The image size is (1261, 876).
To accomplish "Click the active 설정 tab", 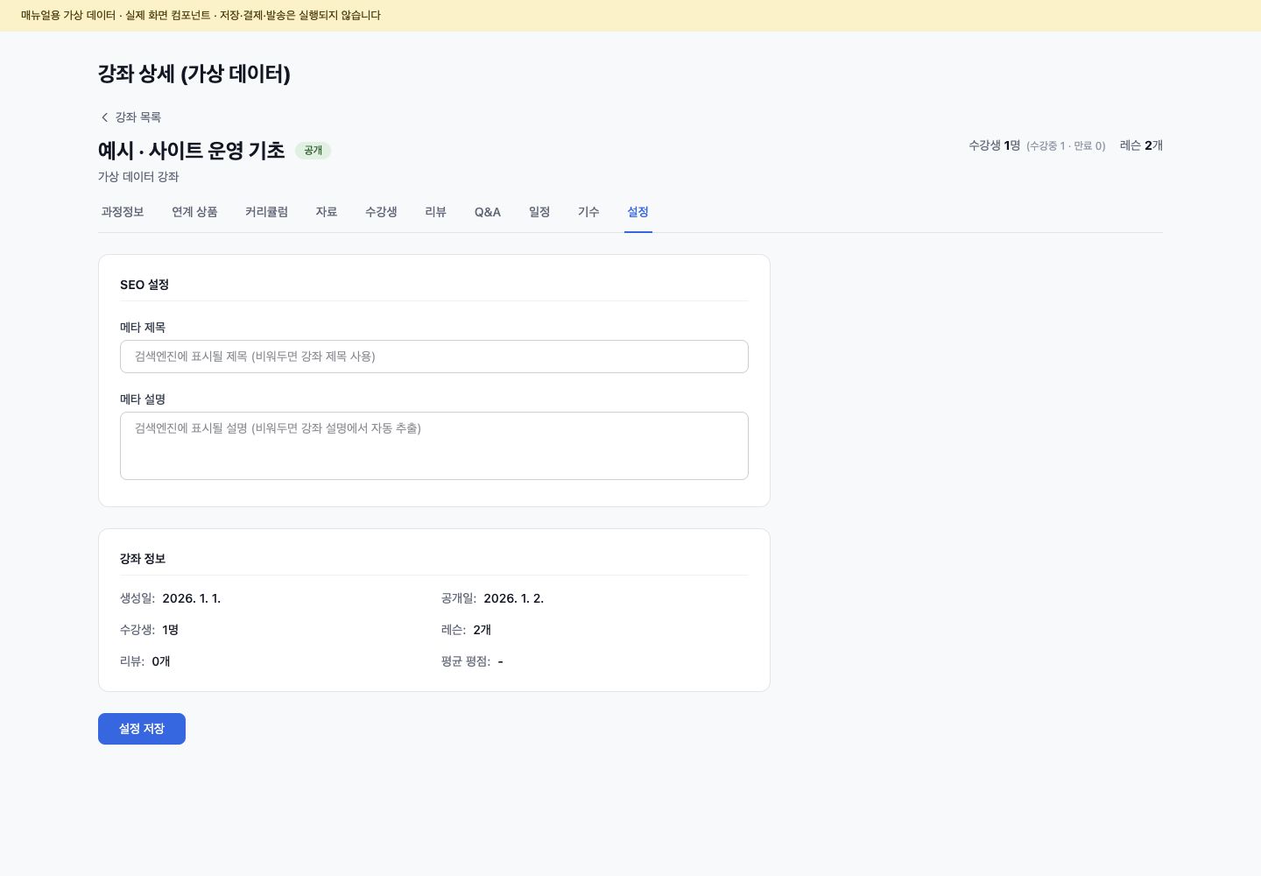I will [638, 212].
